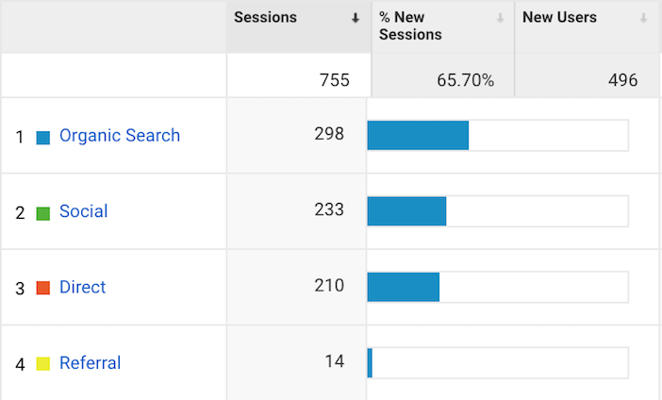Click the Referral sessions bar
Screen dimensions: 662x400
[370, 363]
